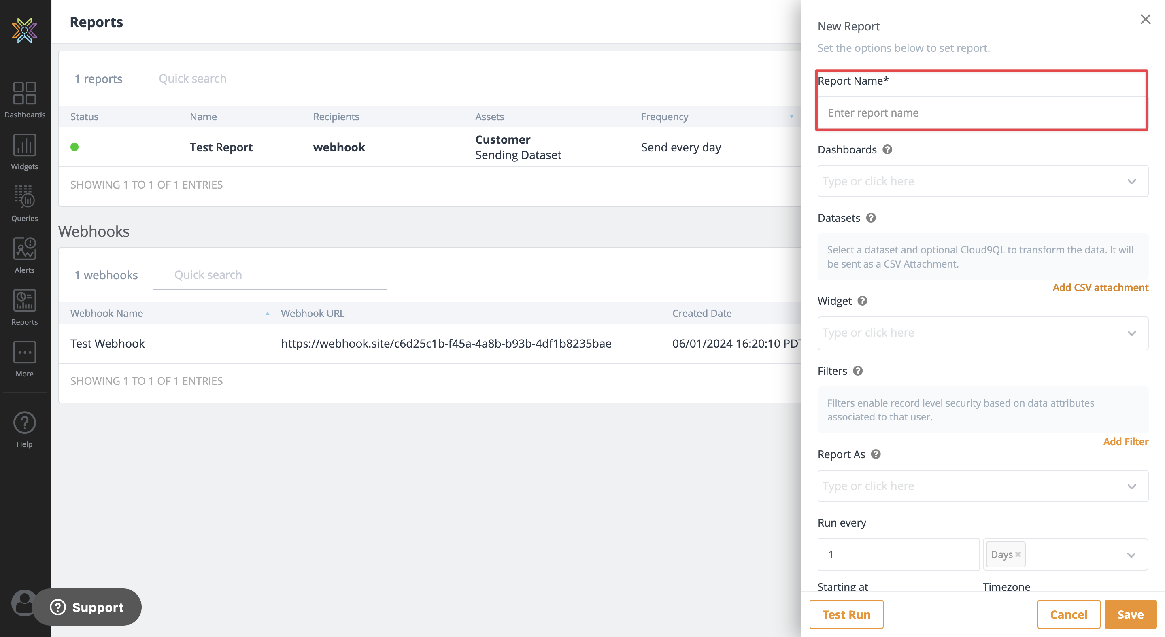Click the Test Run button
Image resolution: width=1165 pixels, height=637 pixels.
click(846, 614)
